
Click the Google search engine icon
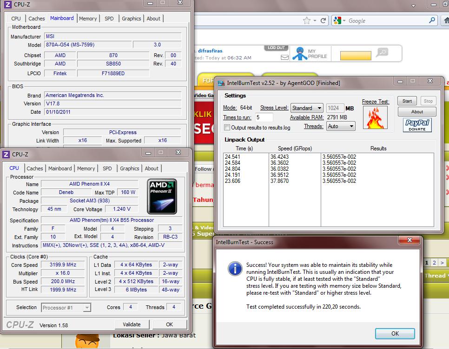click(337, 20)
